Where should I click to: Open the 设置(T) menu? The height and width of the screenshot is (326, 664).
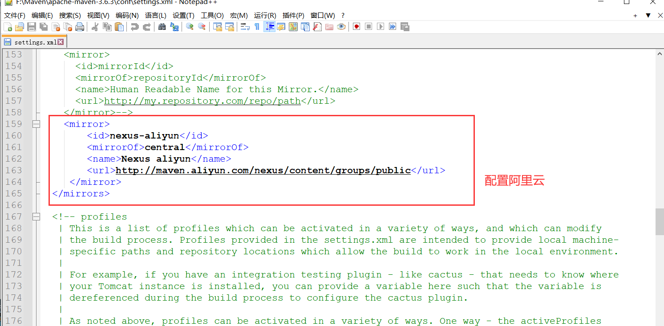[183, 16]
